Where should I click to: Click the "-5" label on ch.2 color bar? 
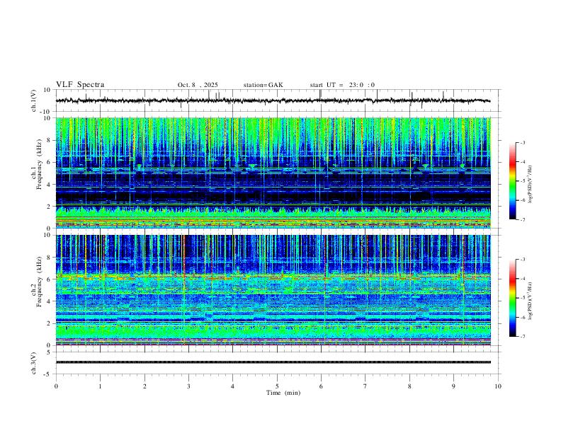click(522, 298)
